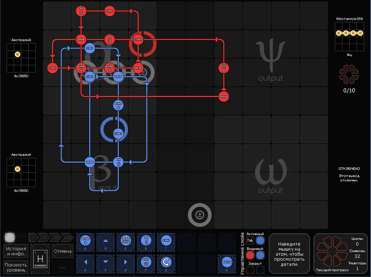Switch active layer using blue Активный swatch
Screen dimensions: 371x277
260,241
